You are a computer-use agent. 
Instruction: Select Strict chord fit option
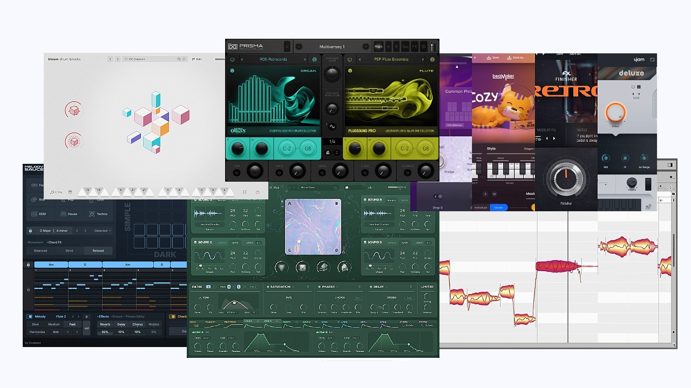click(x=69, y=251)
